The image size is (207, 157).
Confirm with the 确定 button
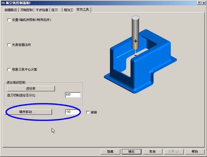tap(132, 152)
